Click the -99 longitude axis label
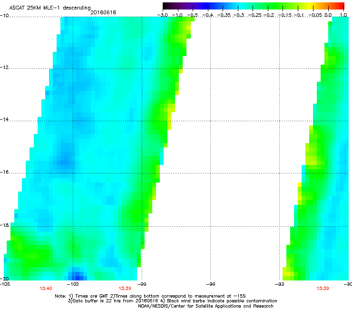 pyautogui.click(x=142, y=284)
